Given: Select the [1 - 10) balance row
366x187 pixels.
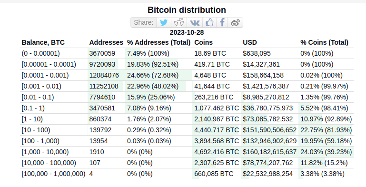Looking at the screenshot, I should click(x=187, y=119).
